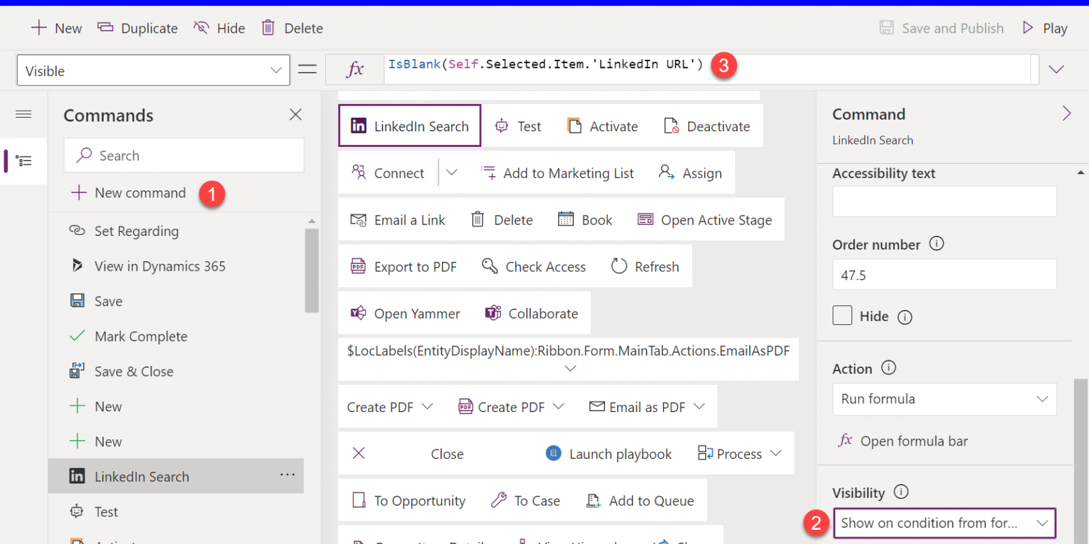Expand the formula bar chevron
The image size is (1089, 544).
1056,69
